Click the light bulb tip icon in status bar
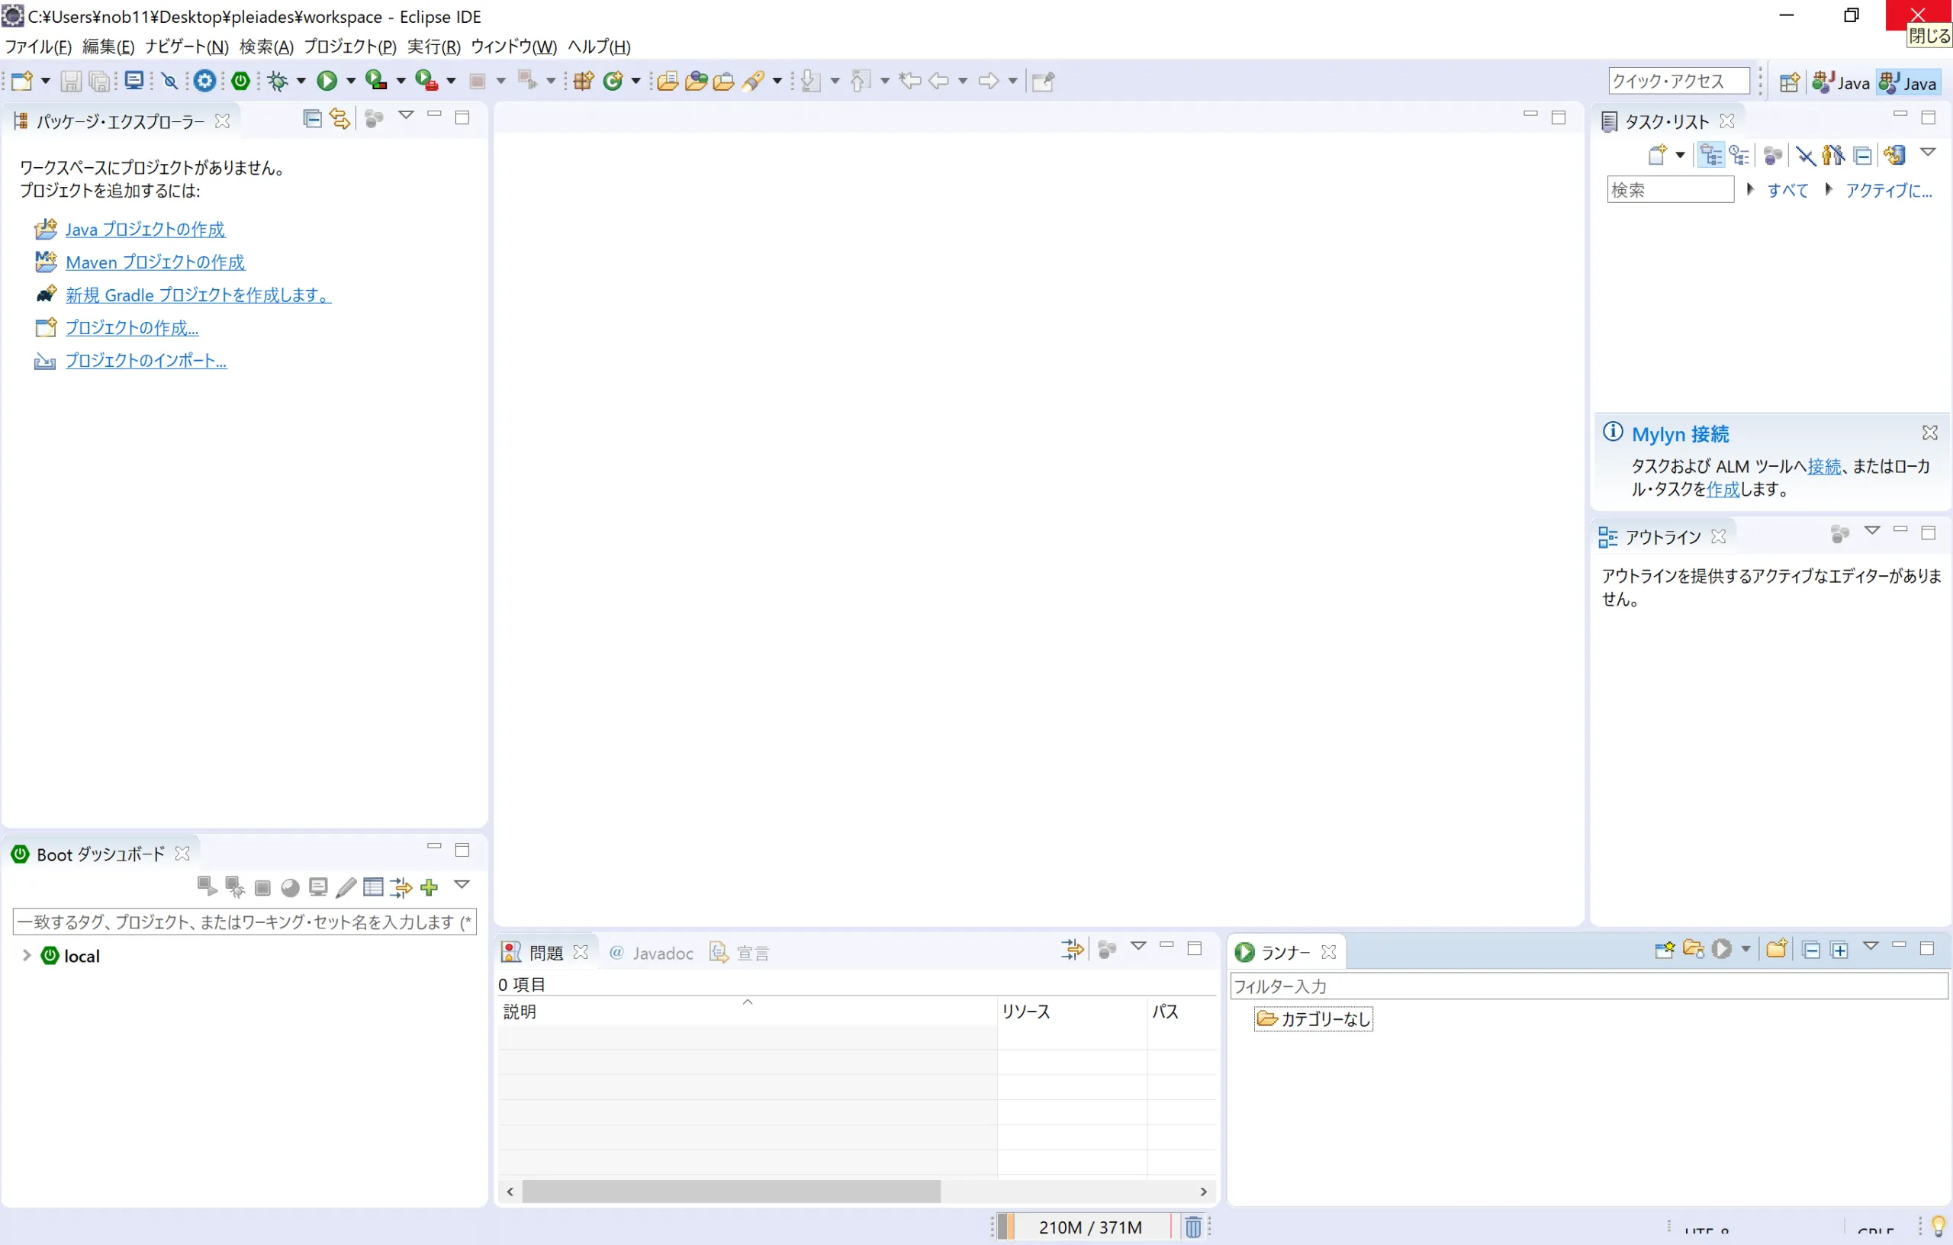The width and height of the screenshot is (1953, 1245). click(x=1939, y=1225)
